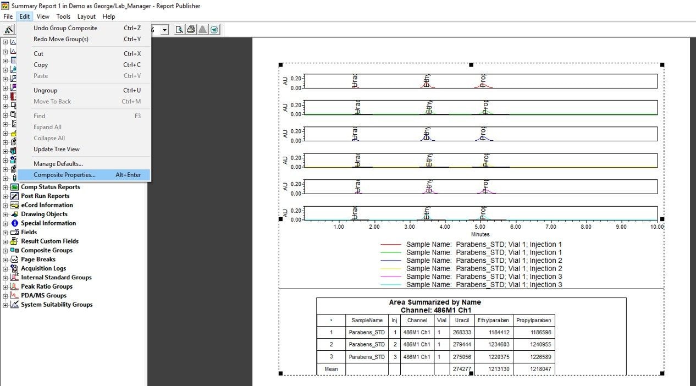Screen dimensions: 696x386
Task: Click the cyan legend line for Injection 3
Action: [391, 285]
